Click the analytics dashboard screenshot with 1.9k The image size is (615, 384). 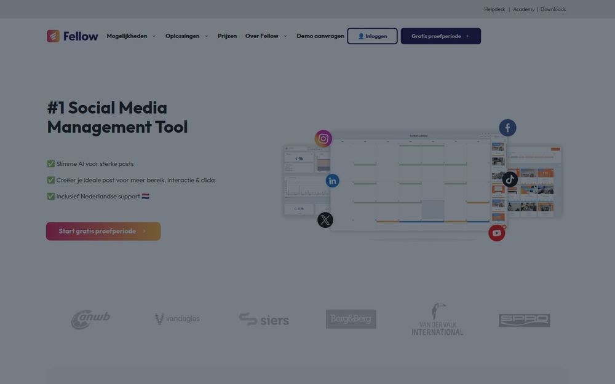pos(307,181)
